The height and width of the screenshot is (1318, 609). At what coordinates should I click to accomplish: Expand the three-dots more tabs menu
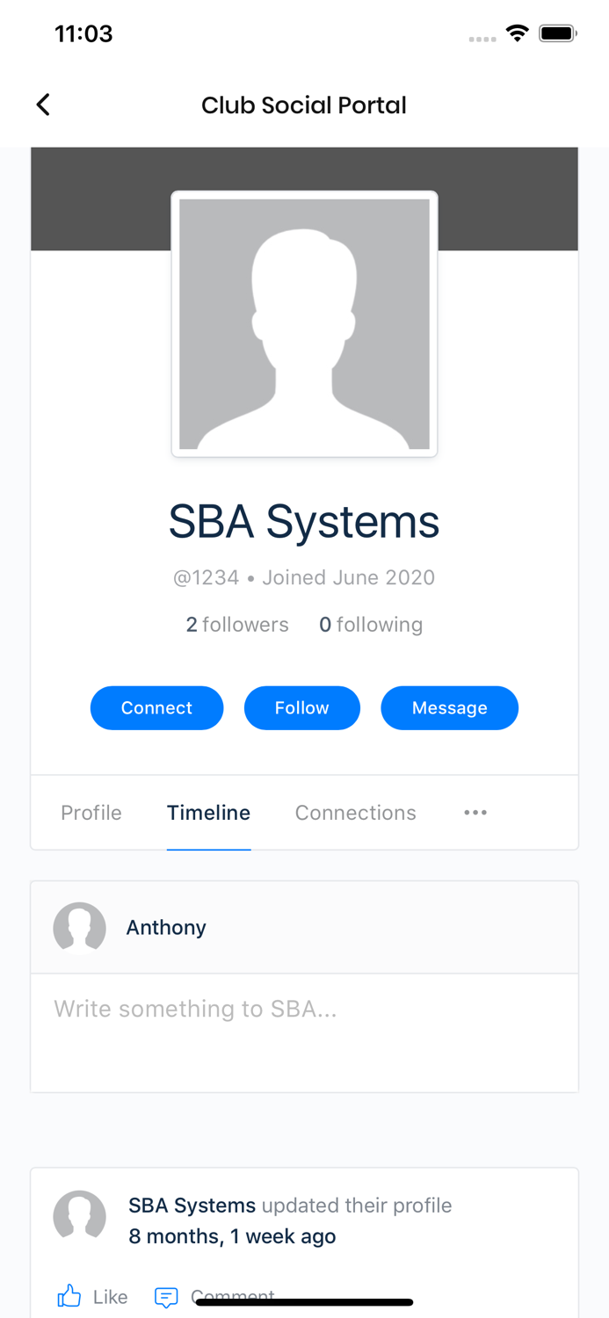(475, 813)
